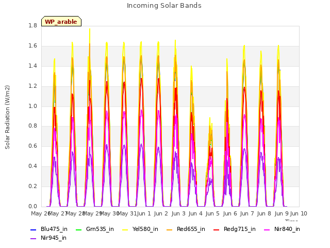Viewport: 330px width, 248px height.
Task: Click the orange Red655_in legend swatch
Action: (x=170, y=229)
